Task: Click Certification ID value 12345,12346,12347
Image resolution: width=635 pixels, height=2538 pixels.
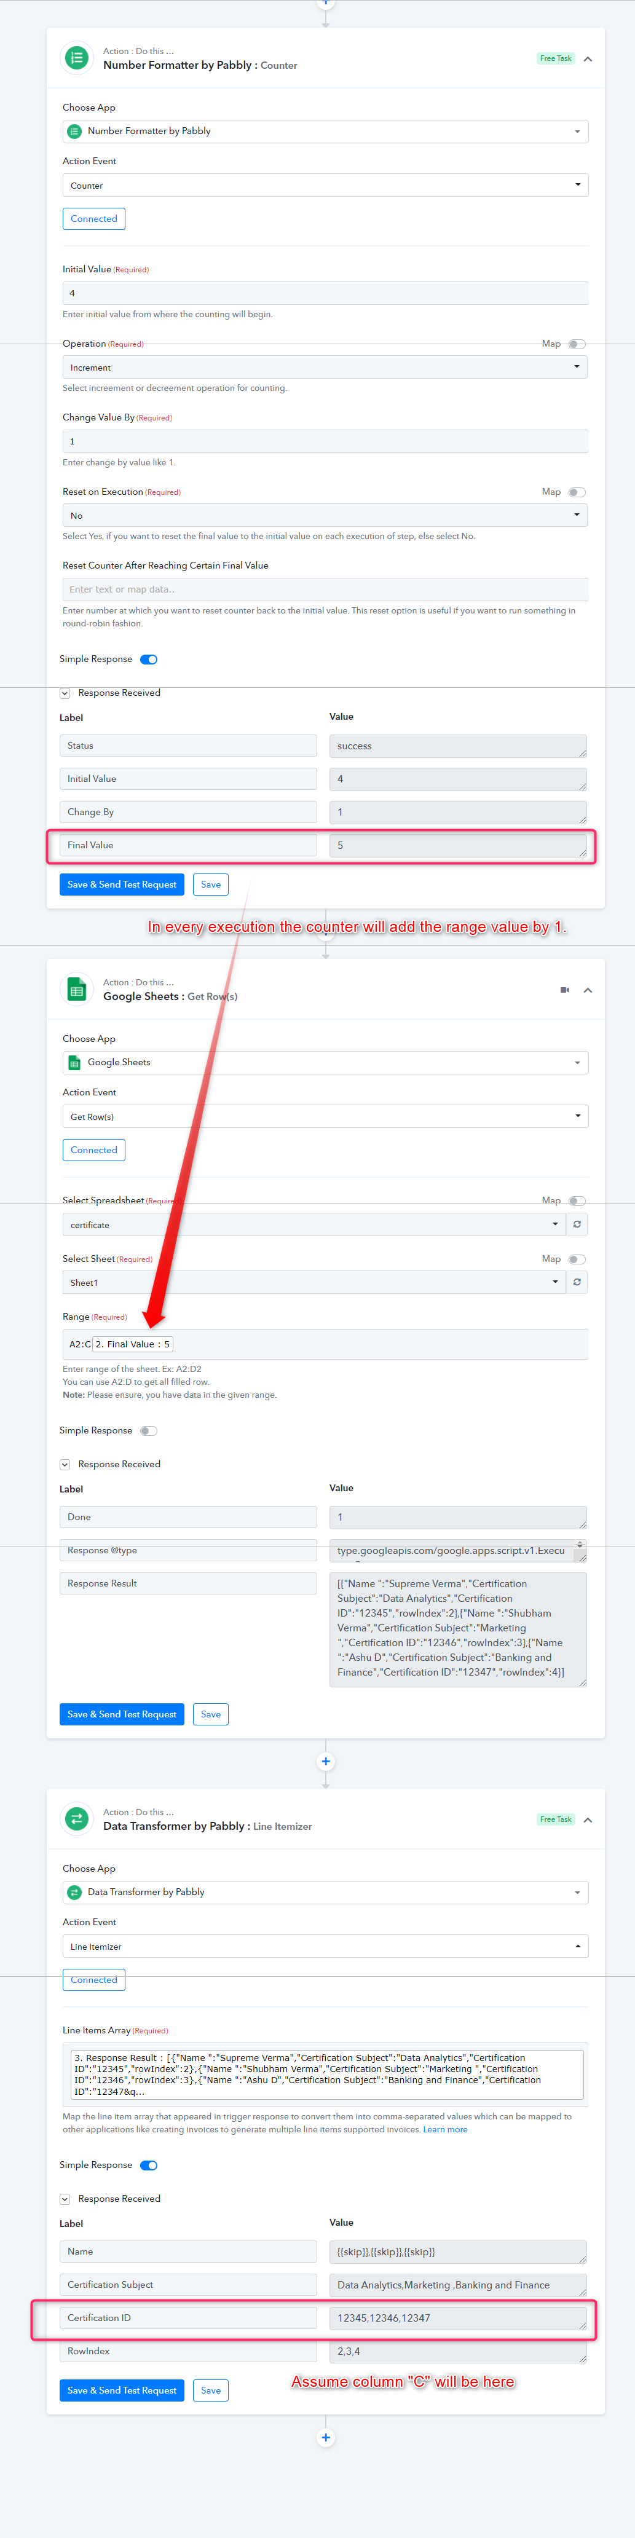Action: (459, 2319)
